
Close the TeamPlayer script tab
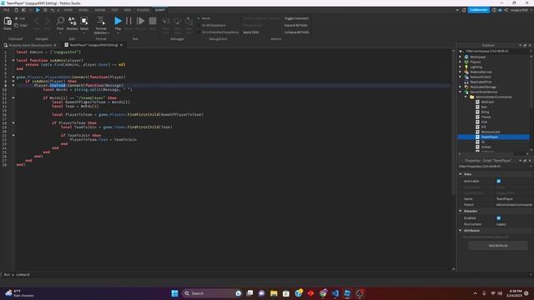(121, 45)
